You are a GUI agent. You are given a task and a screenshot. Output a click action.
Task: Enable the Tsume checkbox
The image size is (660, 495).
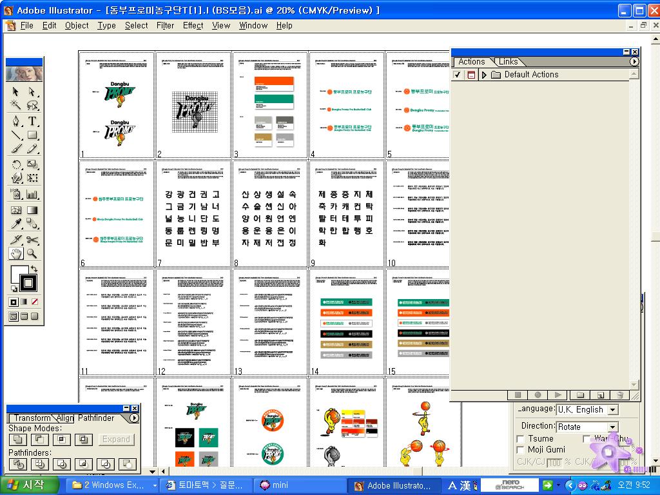[521, 439]
